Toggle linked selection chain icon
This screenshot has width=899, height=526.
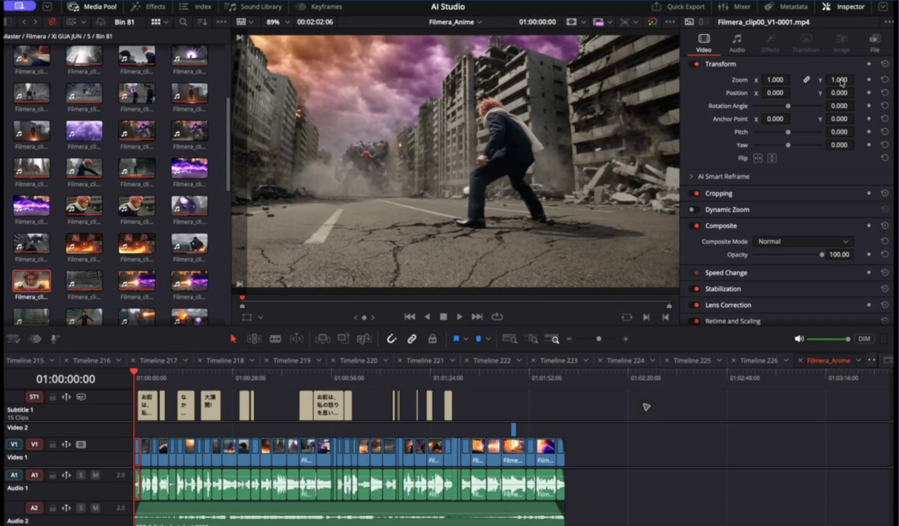(412, 339)
